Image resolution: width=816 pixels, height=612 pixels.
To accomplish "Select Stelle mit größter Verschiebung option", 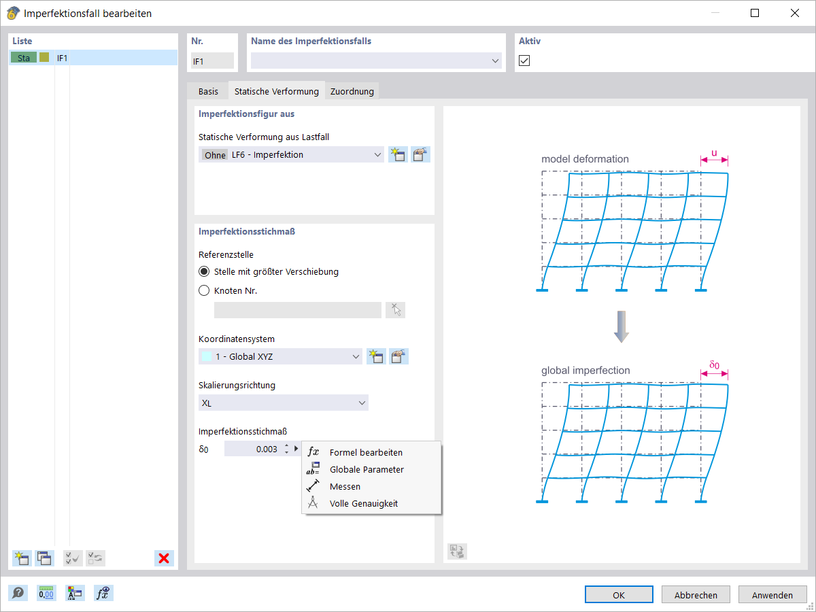I will click(204, 271).
